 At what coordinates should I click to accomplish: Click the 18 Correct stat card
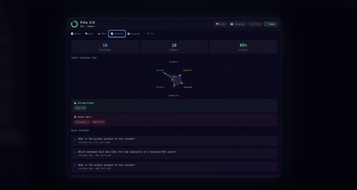(174, 47)
